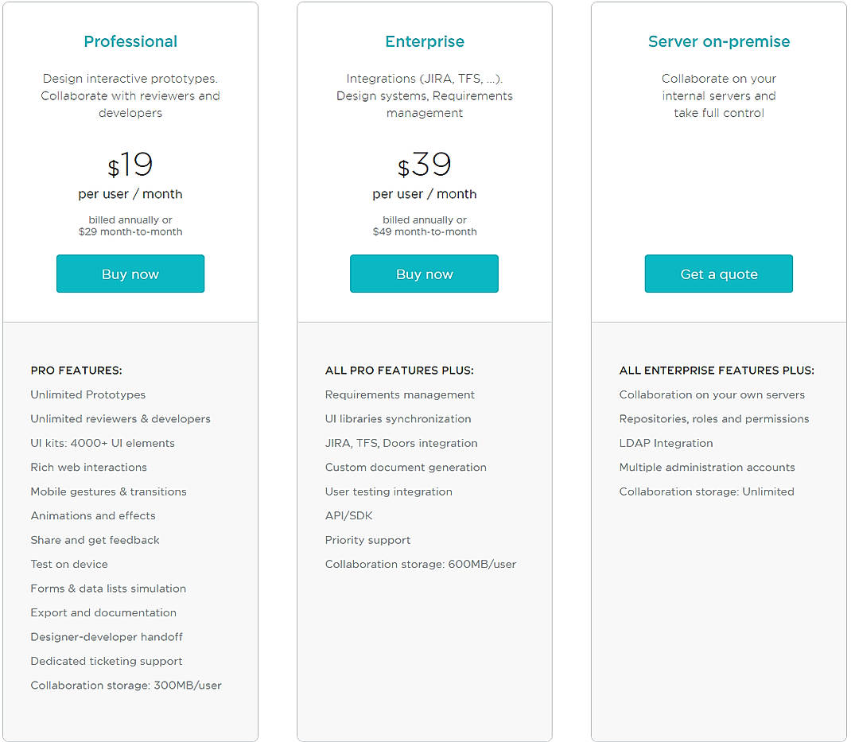
Task: Click the $19 price in Professional card
Action: pos(130,165)
